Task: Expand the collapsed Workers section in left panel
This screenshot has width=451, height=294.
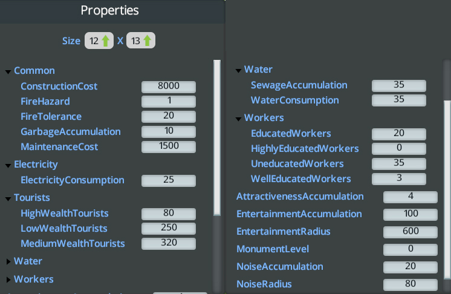Action: coord(8,279)
